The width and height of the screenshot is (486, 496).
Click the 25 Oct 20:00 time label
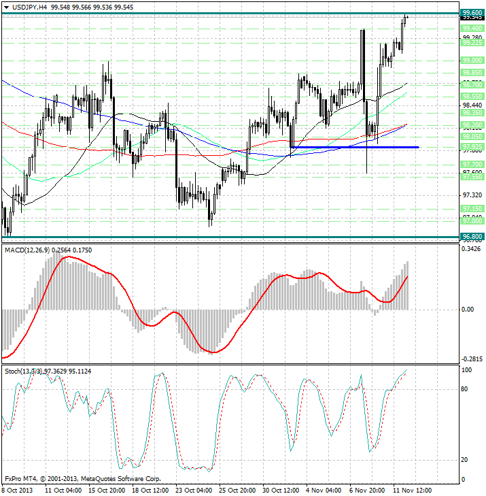pos(237,491)
